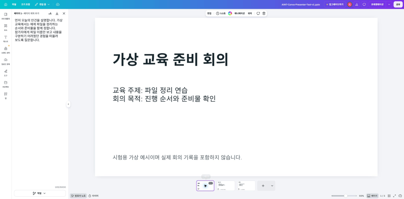Add a new page with plus button

[263, 186]
